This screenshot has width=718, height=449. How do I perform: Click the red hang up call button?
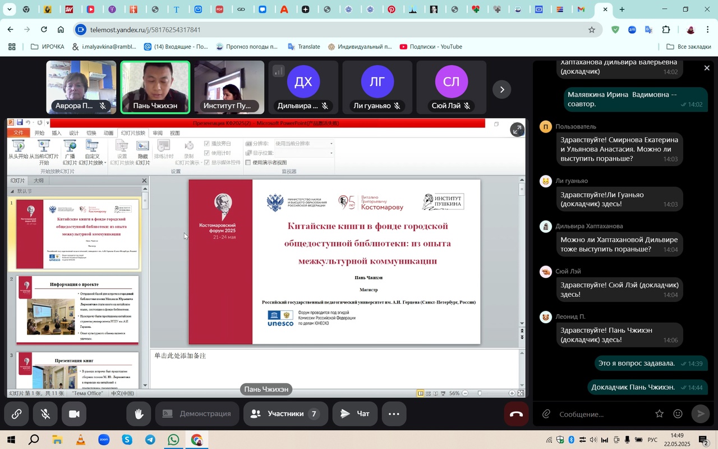516,414
